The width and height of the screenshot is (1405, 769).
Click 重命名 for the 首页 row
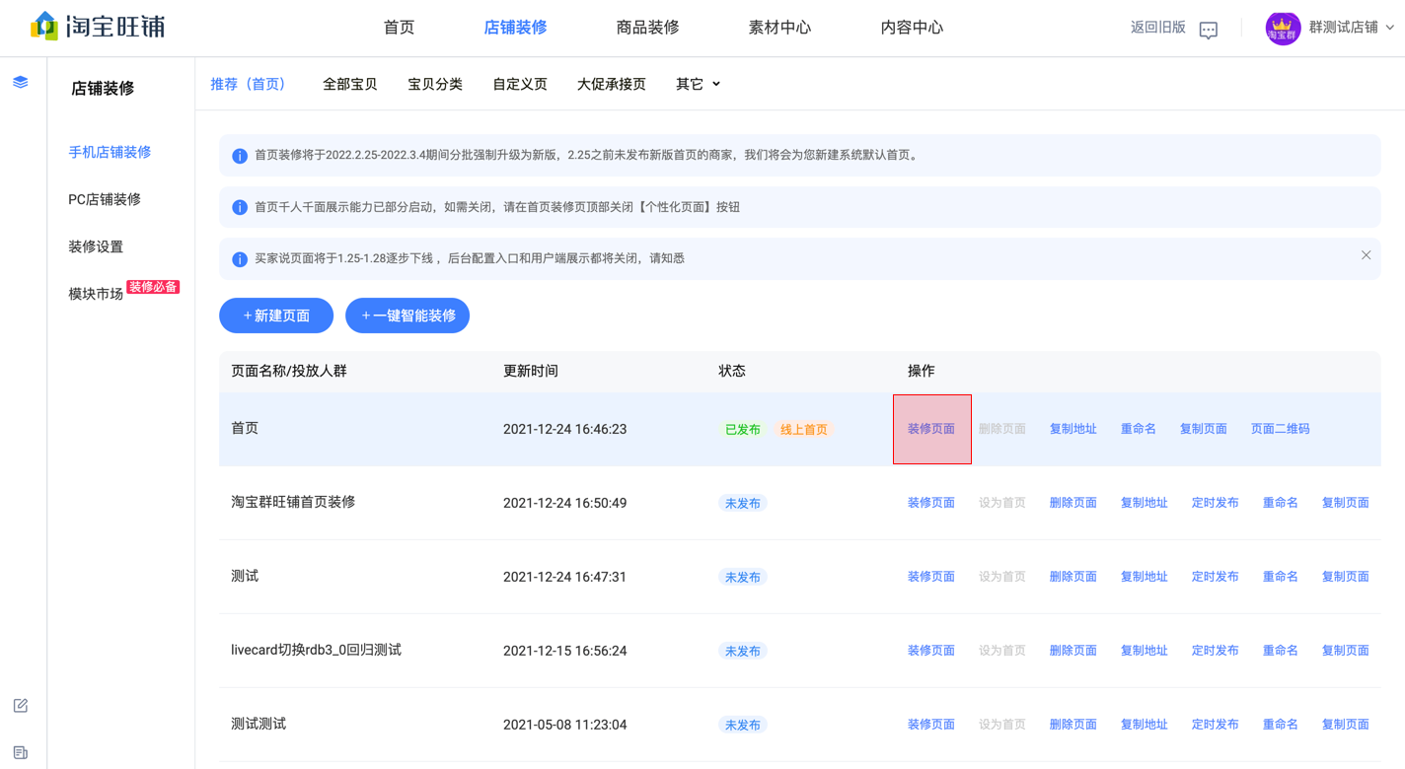[x=1139, y=429]
